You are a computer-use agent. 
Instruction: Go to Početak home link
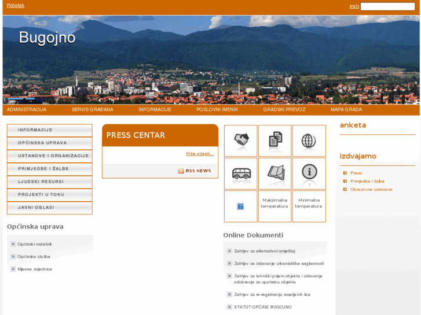point(16,5)
